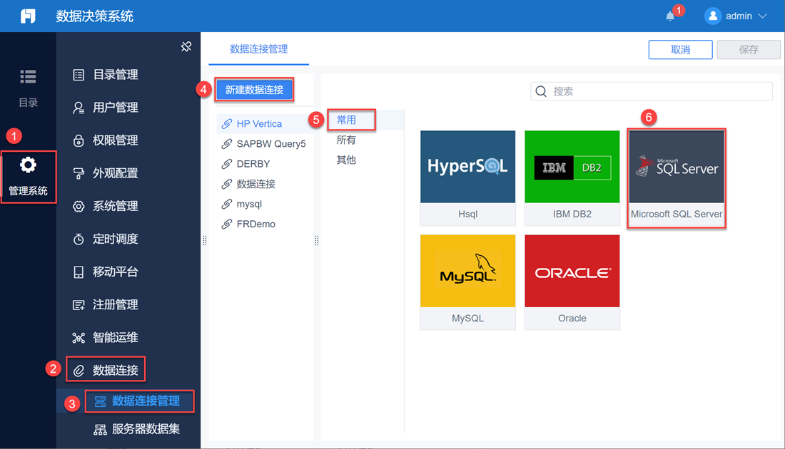Choose the Microsoft SQL Server tile
This screenshot has height=449, width=785.
677,177
